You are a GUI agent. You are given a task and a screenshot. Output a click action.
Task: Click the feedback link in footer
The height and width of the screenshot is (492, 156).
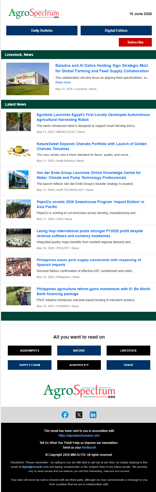[88, 448]
